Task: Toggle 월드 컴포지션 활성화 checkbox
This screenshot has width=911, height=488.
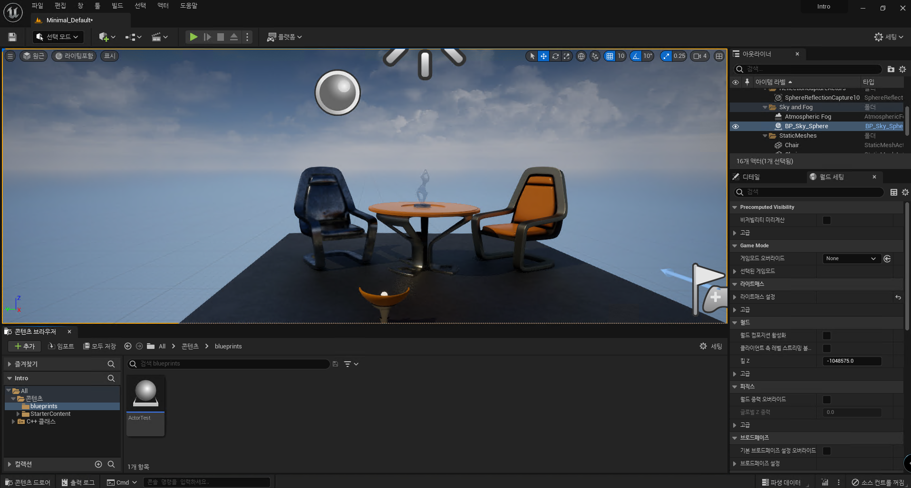Action: pyautogui.click(x=827, y=336)
